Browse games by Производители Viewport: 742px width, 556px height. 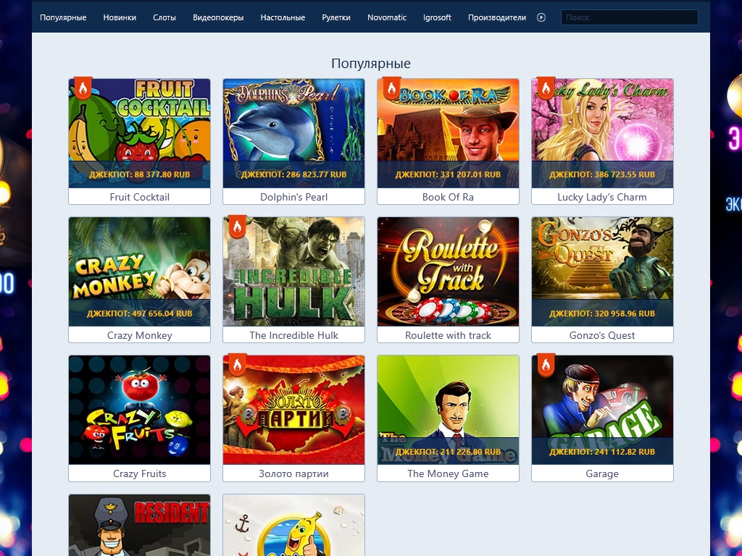coord(497,17)
